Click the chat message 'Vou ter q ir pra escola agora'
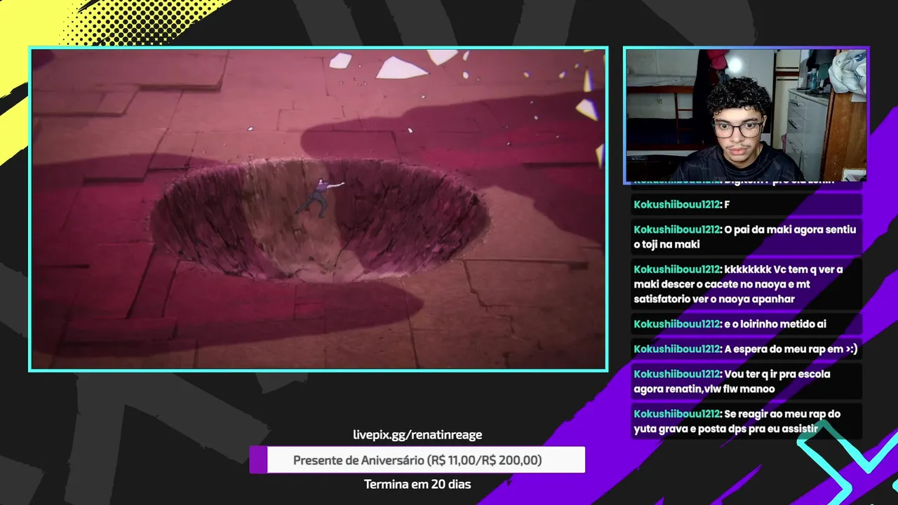 pyautogui.click(x=746, y=382)
